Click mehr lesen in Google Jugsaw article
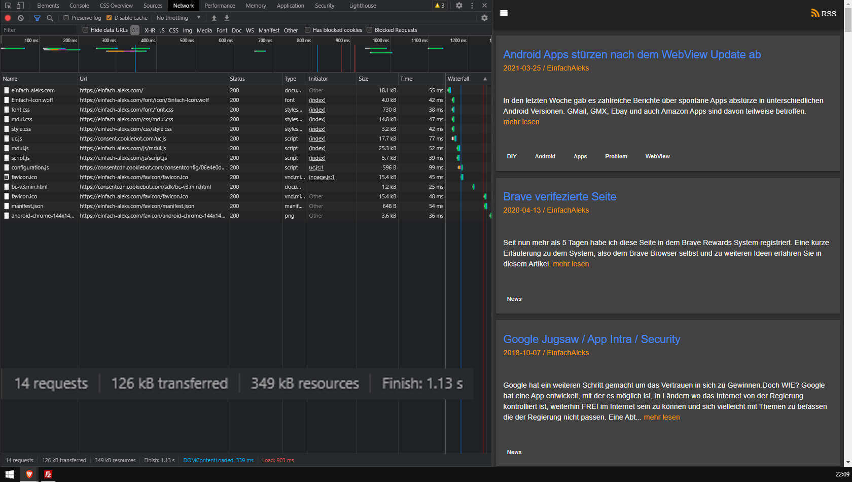The width and height of the screenshot is (852, 482). (x=662, y=417)
